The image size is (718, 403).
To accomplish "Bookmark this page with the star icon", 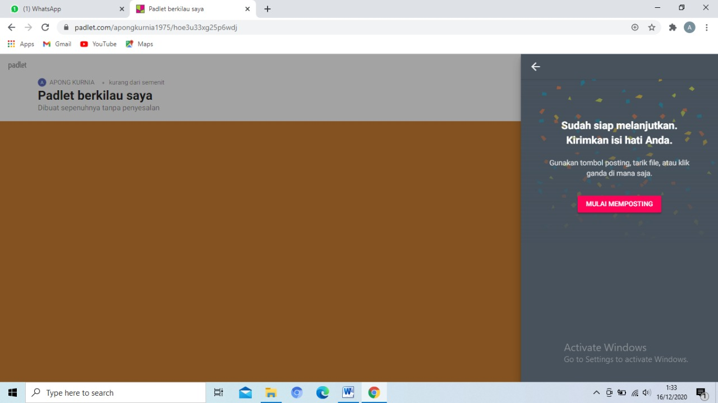I will [652, 27].
